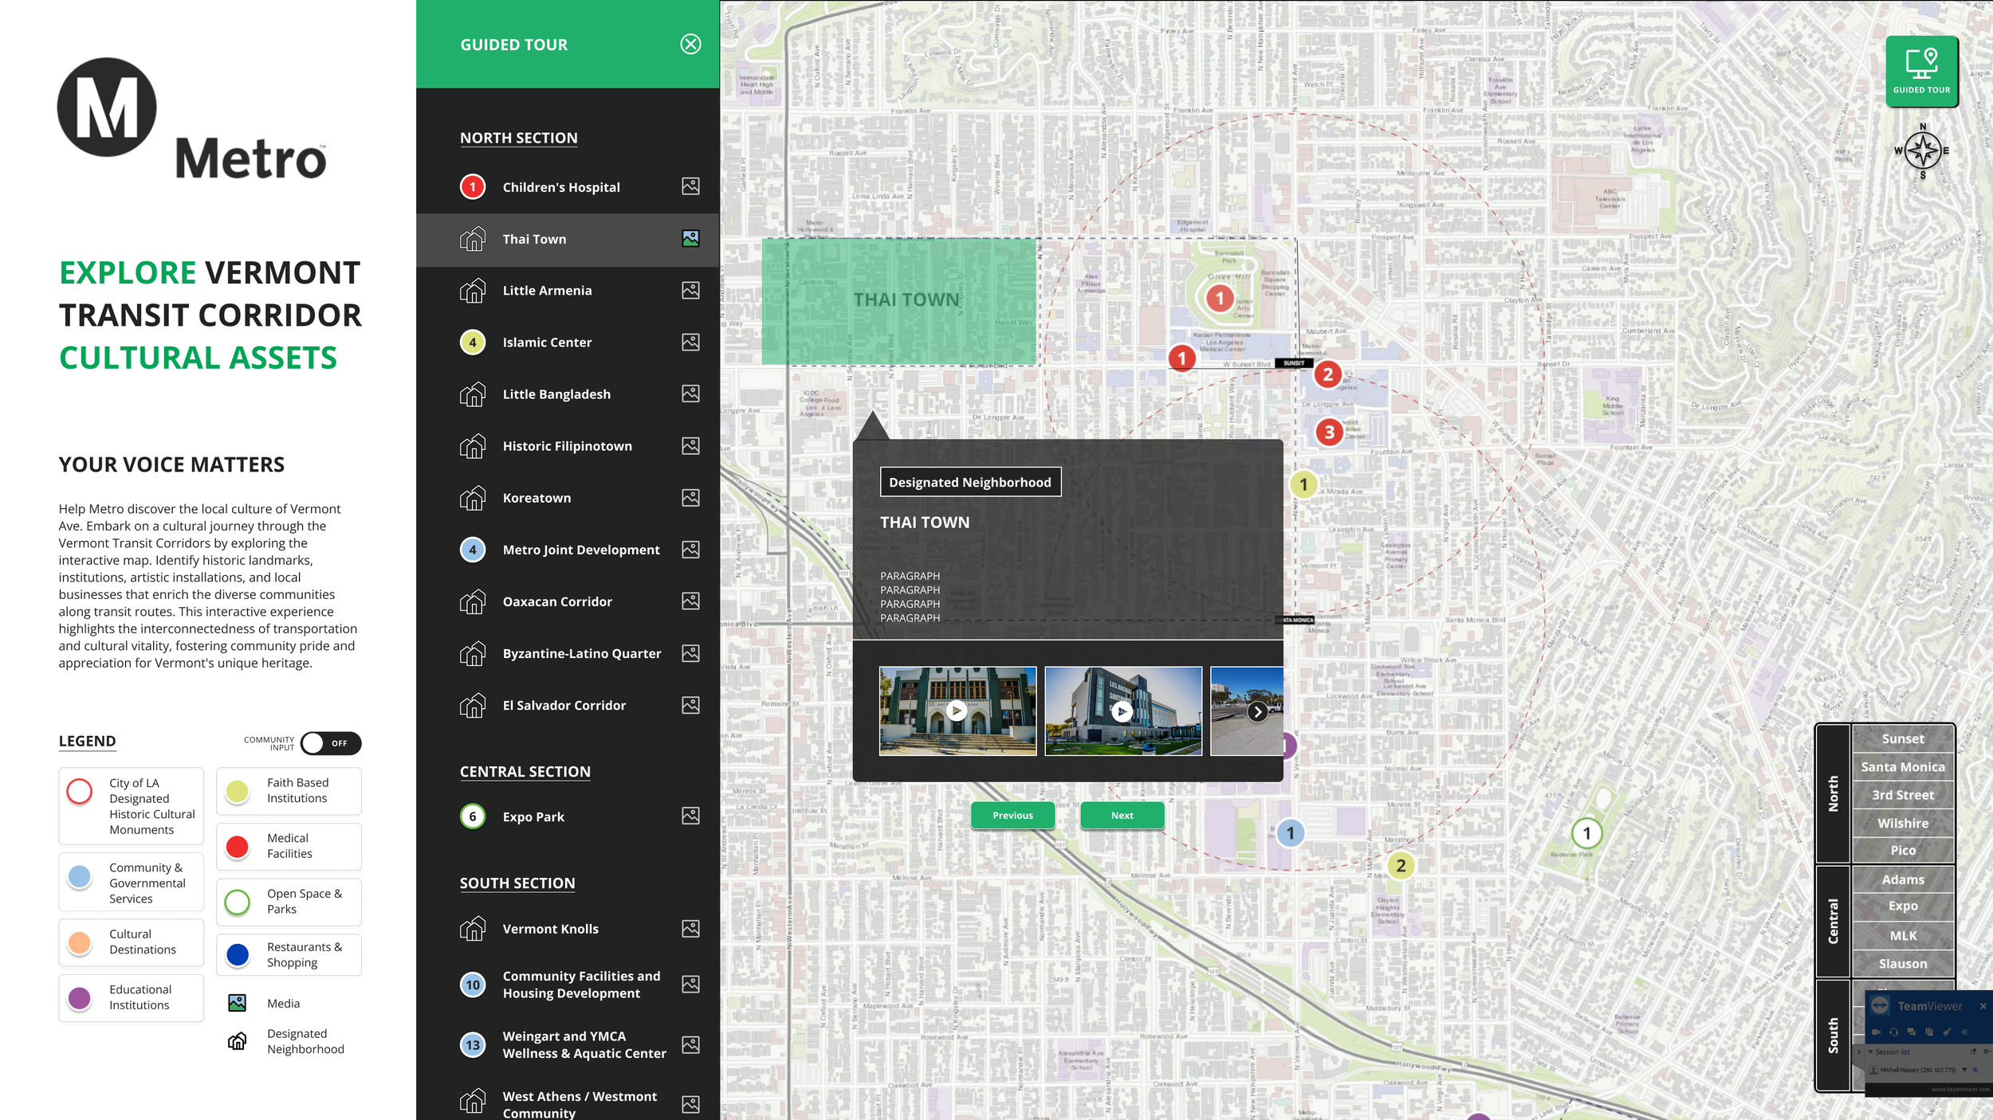Show more photos with the carousel arrow
The image size is (1993, 1120).
pos(1257,711)
